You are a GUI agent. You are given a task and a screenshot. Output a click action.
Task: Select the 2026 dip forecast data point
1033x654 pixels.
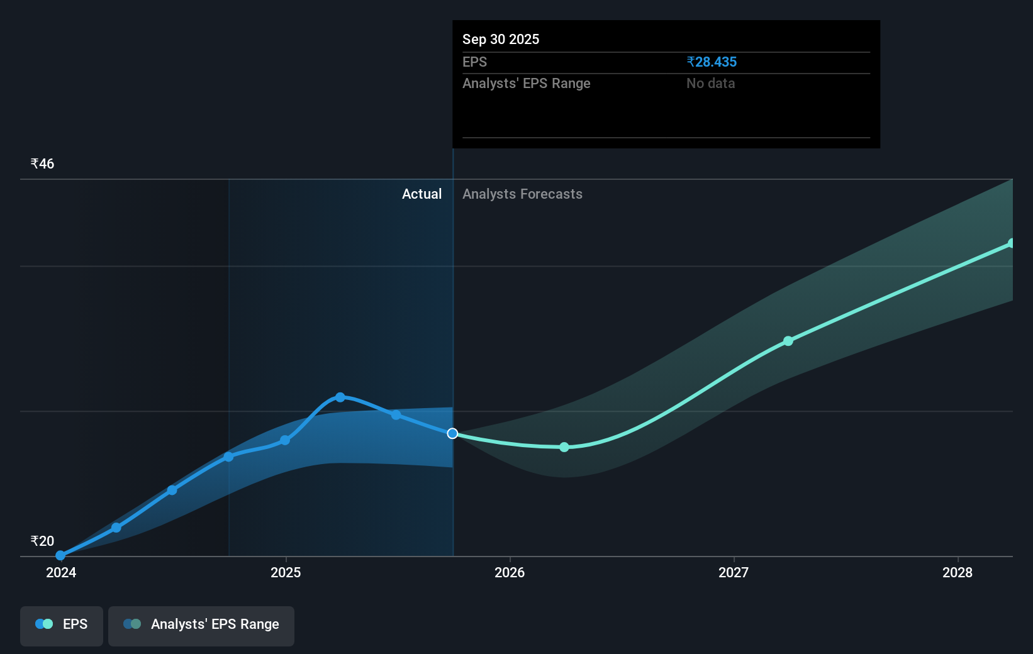564,447
